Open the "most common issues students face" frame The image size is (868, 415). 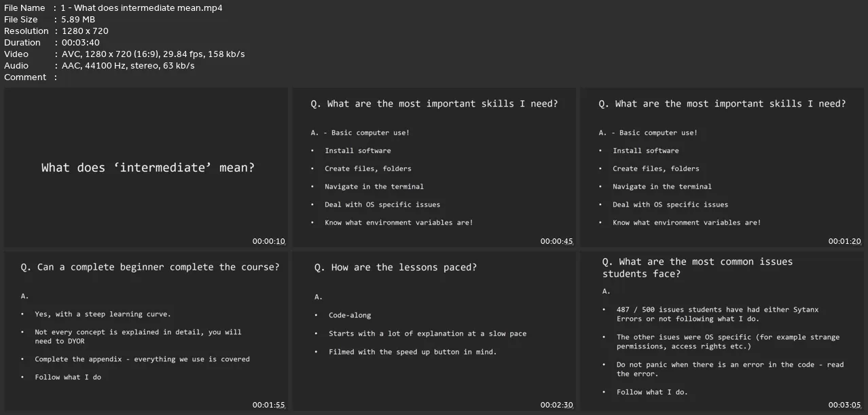[722, 331]
